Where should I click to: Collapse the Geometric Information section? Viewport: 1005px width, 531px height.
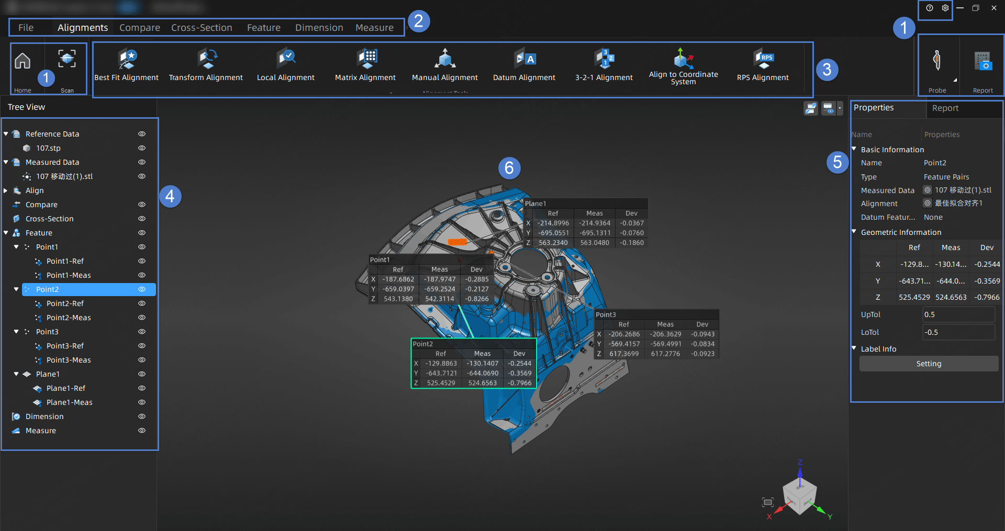pos(854,232)
